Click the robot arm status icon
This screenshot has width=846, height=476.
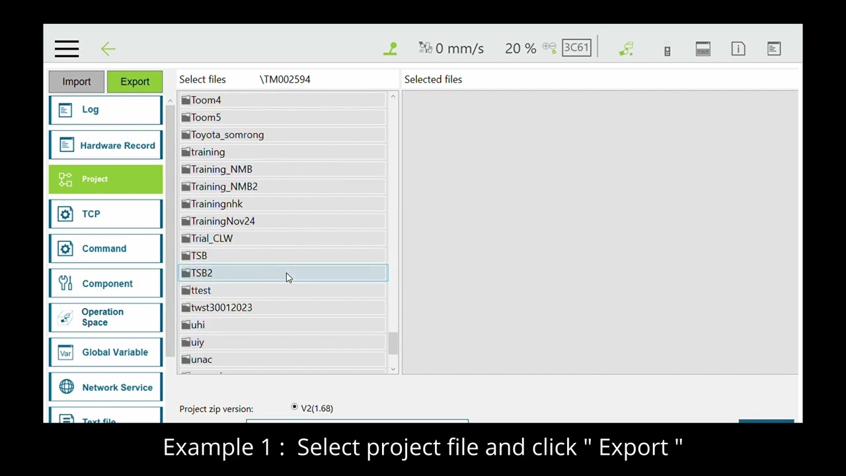click(x=391, y=48)
